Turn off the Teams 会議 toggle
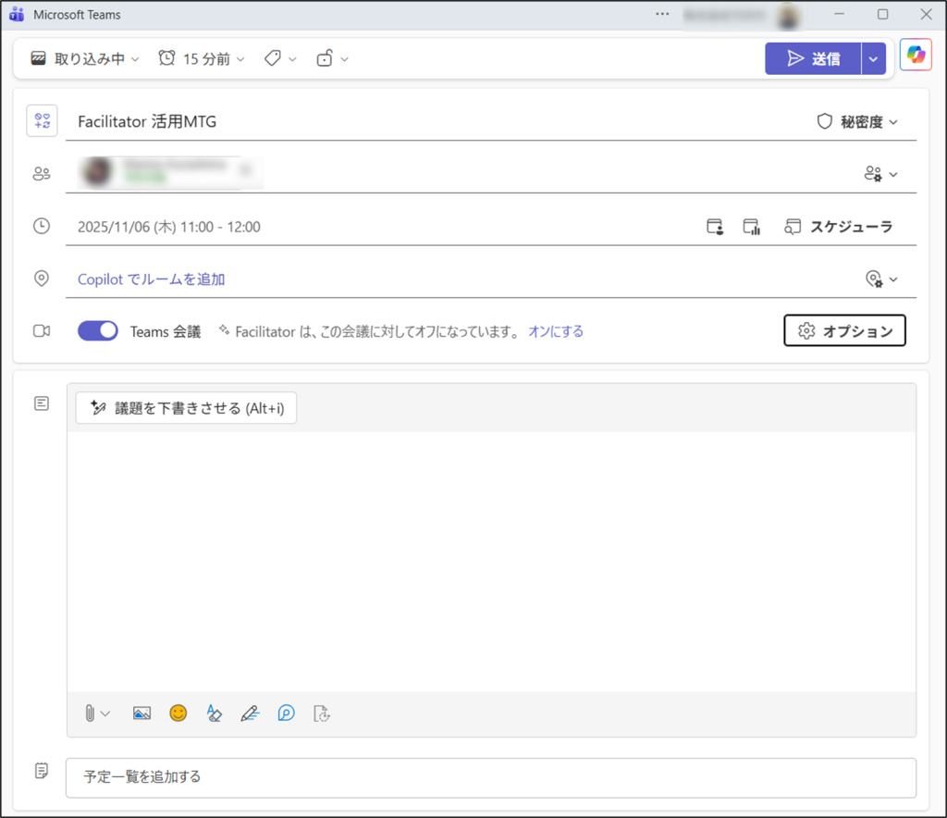The width and height of the screenshot is (947, 818). [98, 331]
